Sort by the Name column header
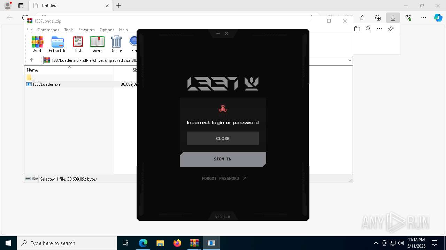The width and height of the screenshot is (446, 250). [69, 70]
